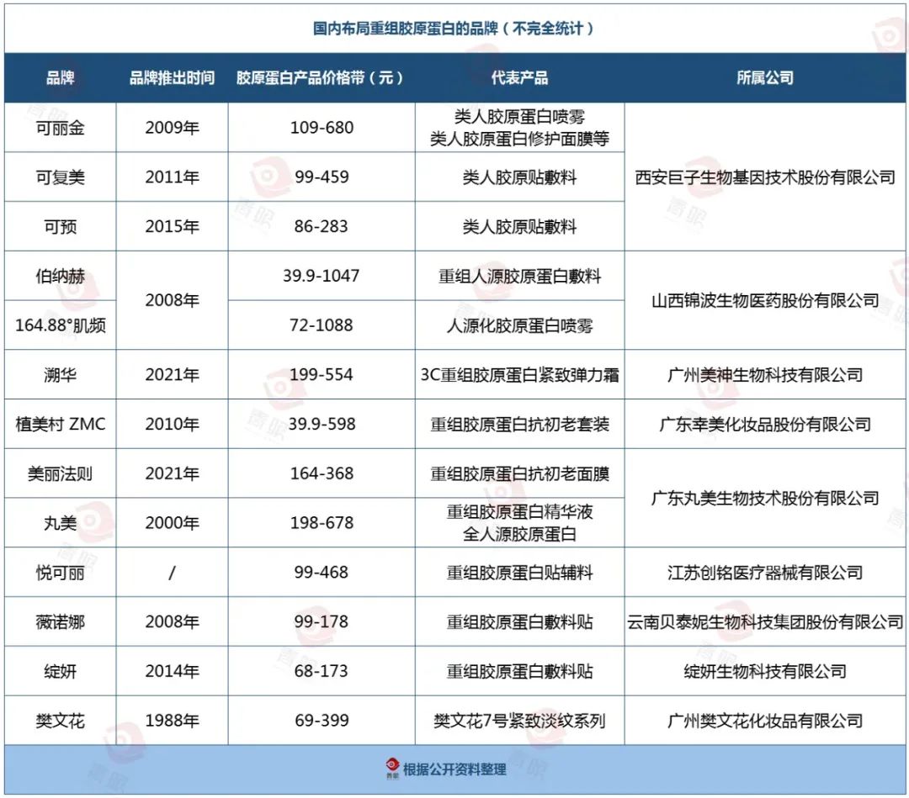The image size is (909, 798).
Task: Select the brand cell 溯华
Action: [61, 375]
